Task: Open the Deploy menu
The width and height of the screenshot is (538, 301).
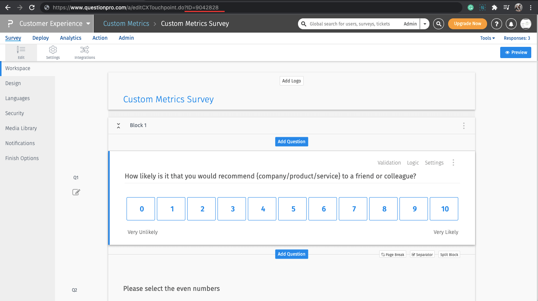Action: 40,38
